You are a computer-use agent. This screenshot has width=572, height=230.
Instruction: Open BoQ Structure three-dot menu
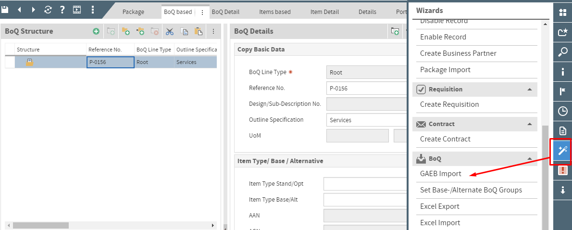pyautogui.click(x=213, y=31)
